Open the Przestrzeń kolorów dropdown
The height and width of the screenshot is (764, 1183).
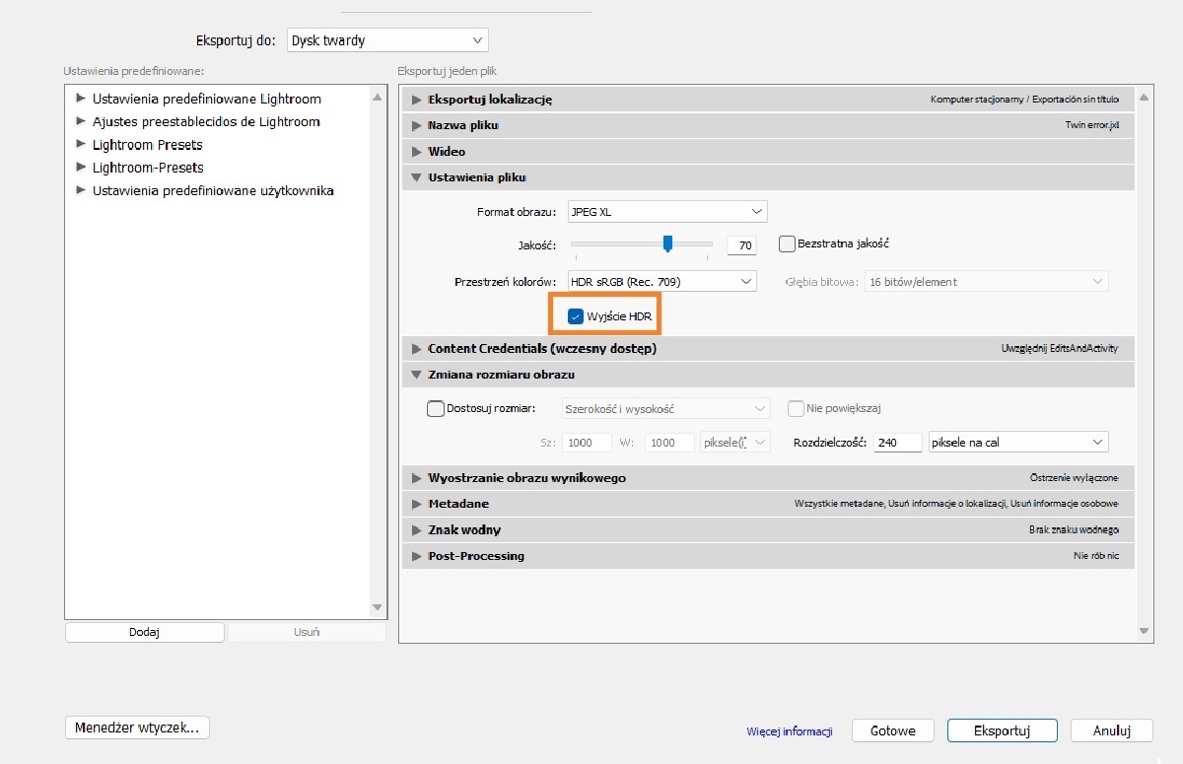click(662, 282)
